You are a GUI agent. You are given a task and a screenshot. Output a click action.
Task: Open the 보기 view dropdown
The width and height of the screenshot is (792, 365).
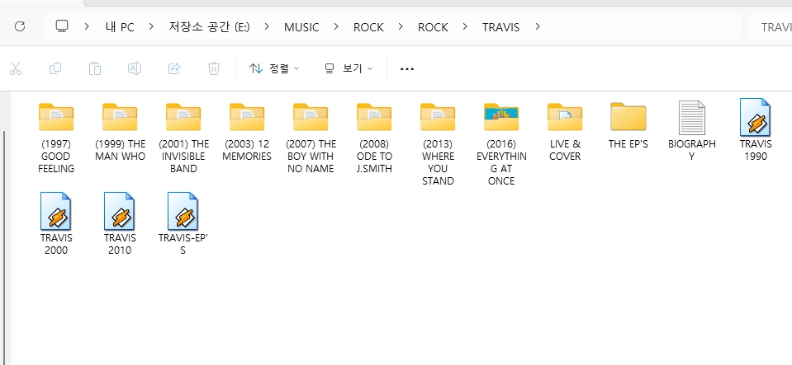coord(349,68)
